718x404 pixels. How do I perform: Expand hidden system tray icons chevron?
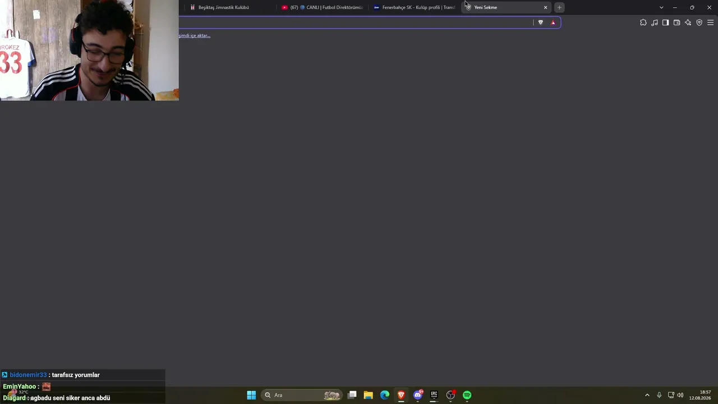click(647, 395)
